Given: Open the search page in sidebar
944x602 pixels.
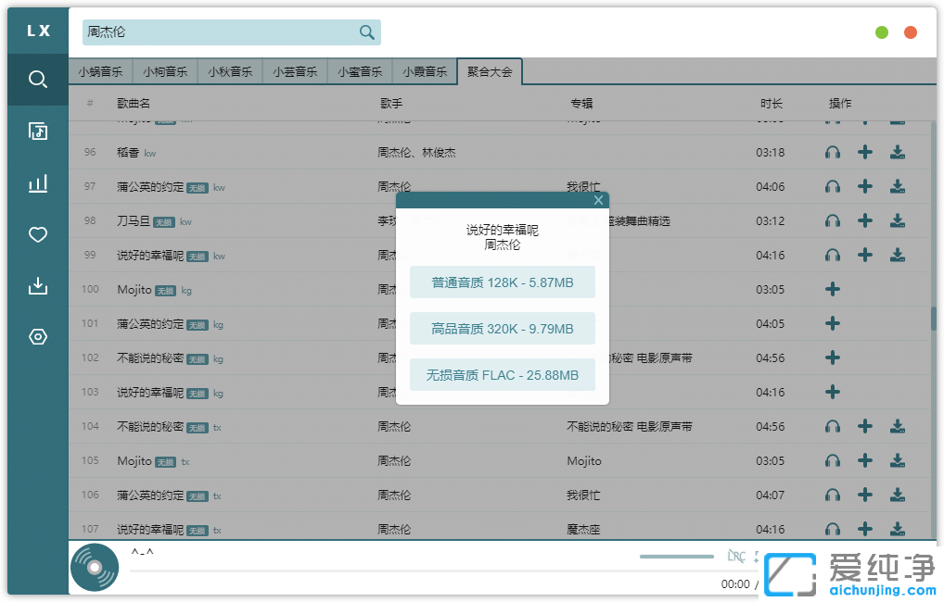Looking at the screenshot, I should coord(38,80).
